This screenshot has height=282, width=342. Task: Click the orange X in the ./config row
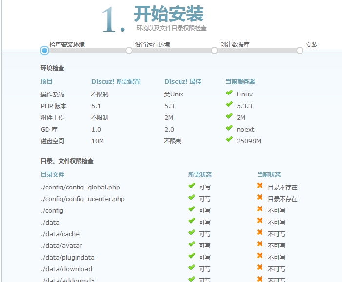tap(260, 209)
